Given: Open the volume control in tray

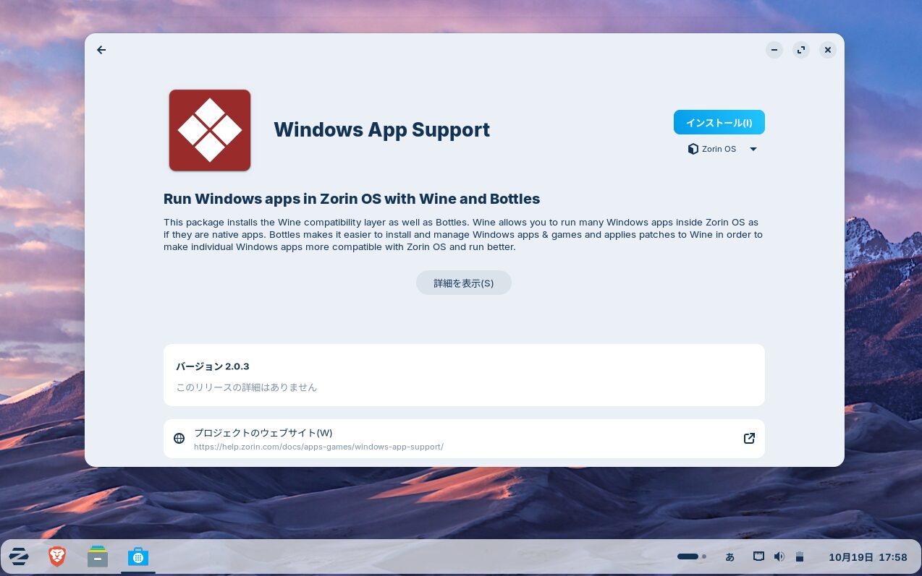Looking at the screenshot, I should click(779, 556).
